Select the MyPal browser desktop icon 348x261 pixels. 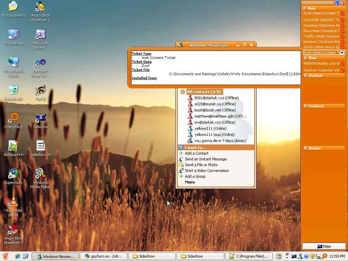(41, 93)
